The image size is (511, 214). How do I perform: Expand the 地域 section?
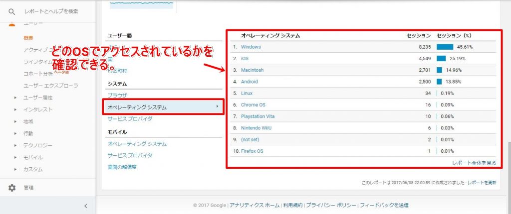coord(28,121)
